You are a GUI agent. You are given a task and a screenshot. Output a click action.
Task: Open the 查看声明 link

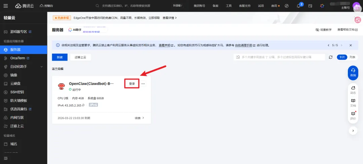coord(166,45)
